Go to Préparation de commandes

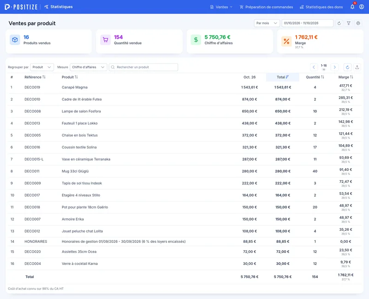pos(266,7)
